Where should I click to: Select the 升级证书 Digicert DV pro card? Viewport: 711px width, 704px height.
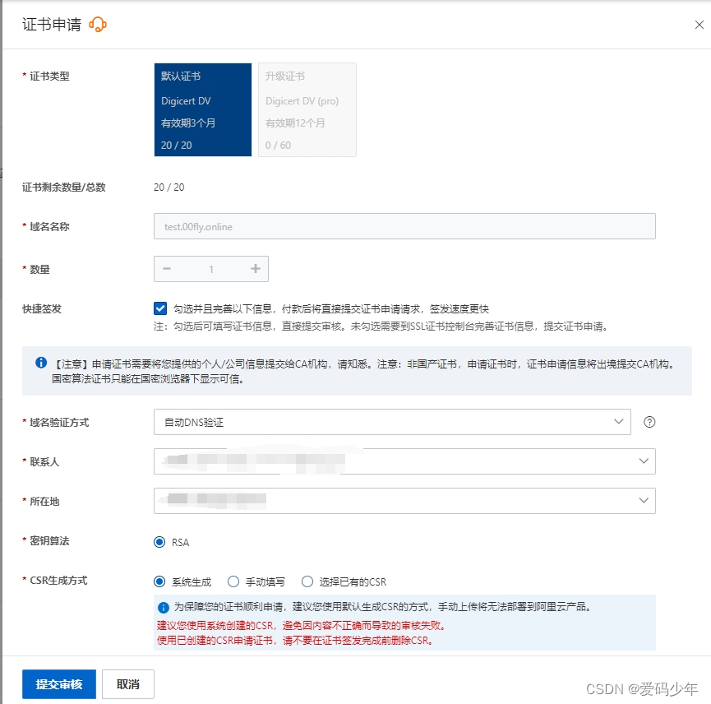click(307, 109)
